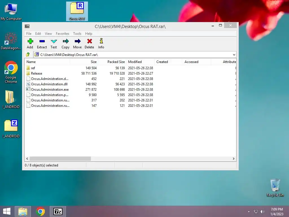
Task: Click the Move toolbar icon
Action: (77, 41)
